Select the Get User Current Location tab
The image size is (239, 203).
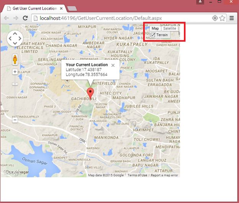pyautogui.click(x=35, y=8)
